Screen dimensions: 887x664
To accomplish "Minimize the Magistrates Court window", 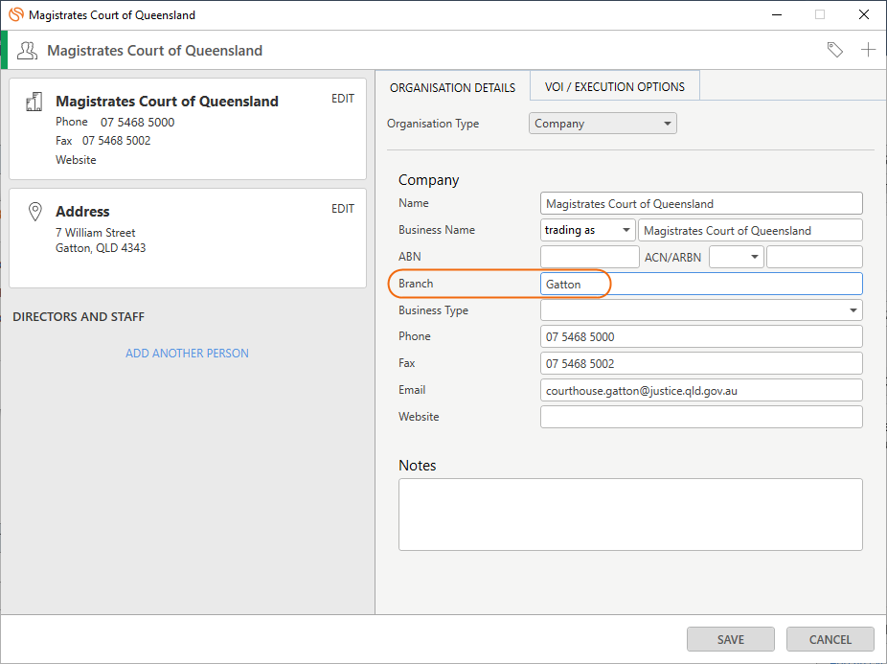I will 777,14.
